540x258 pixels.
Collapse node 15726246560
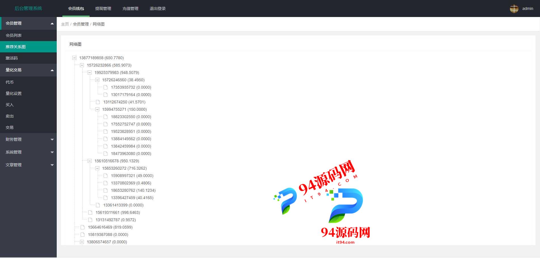click(97, 80)
